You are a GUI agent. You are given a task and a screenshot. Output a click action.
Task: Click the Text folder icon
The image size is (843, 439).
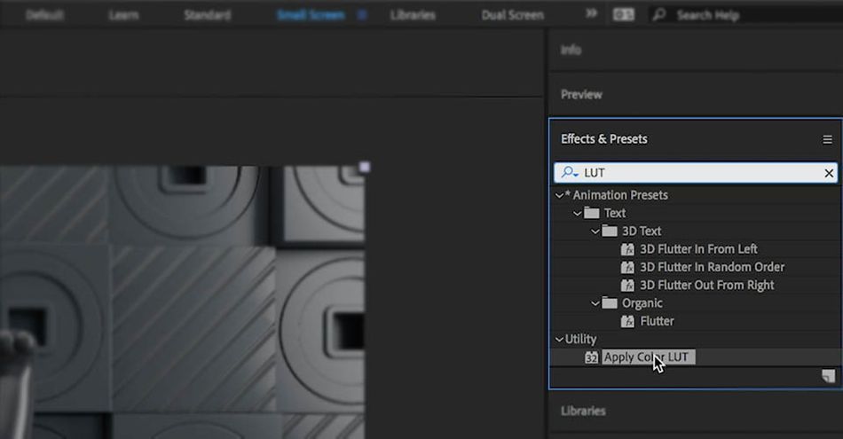pos(591,213)
